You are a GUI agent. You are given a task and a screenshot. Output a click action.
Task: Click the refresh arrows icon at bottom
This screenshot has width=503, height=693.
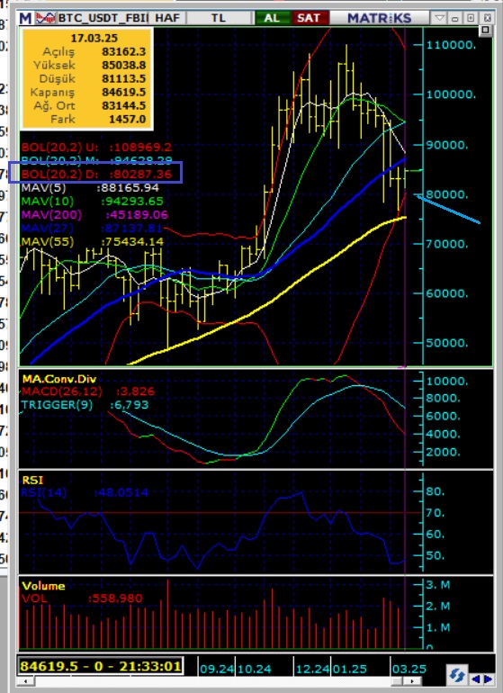pos(456,676)
